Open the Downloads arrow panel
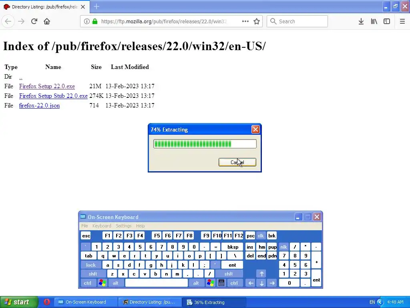Image resolution: width=410 pixels, height=308 pixels. (361, 22)
